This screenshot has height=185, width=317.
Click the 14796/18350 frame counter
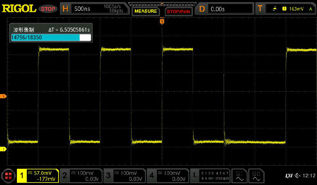click(x=26, y=38)
